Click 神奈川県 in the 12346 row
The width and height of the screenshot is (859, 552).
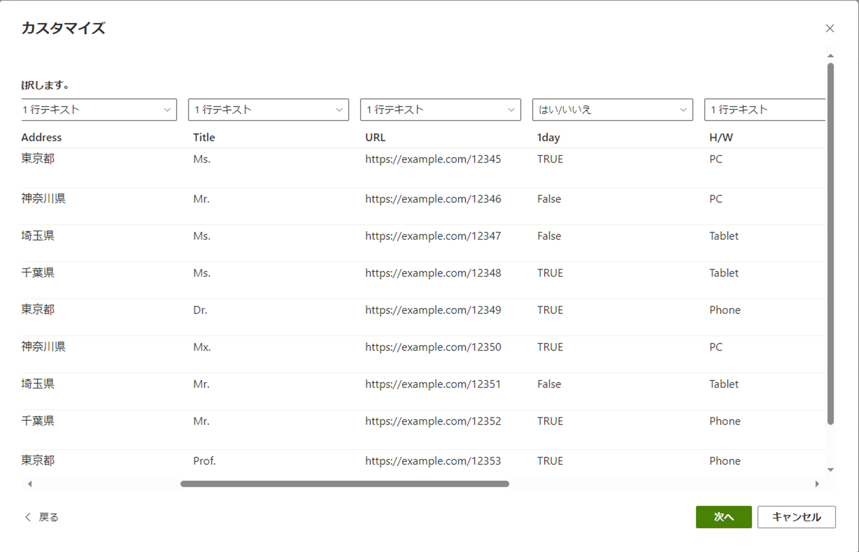43,198
